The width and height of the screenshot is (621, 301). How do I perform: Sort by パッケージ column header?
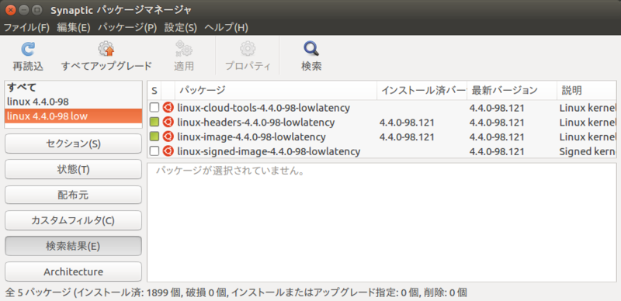[276, 90]
